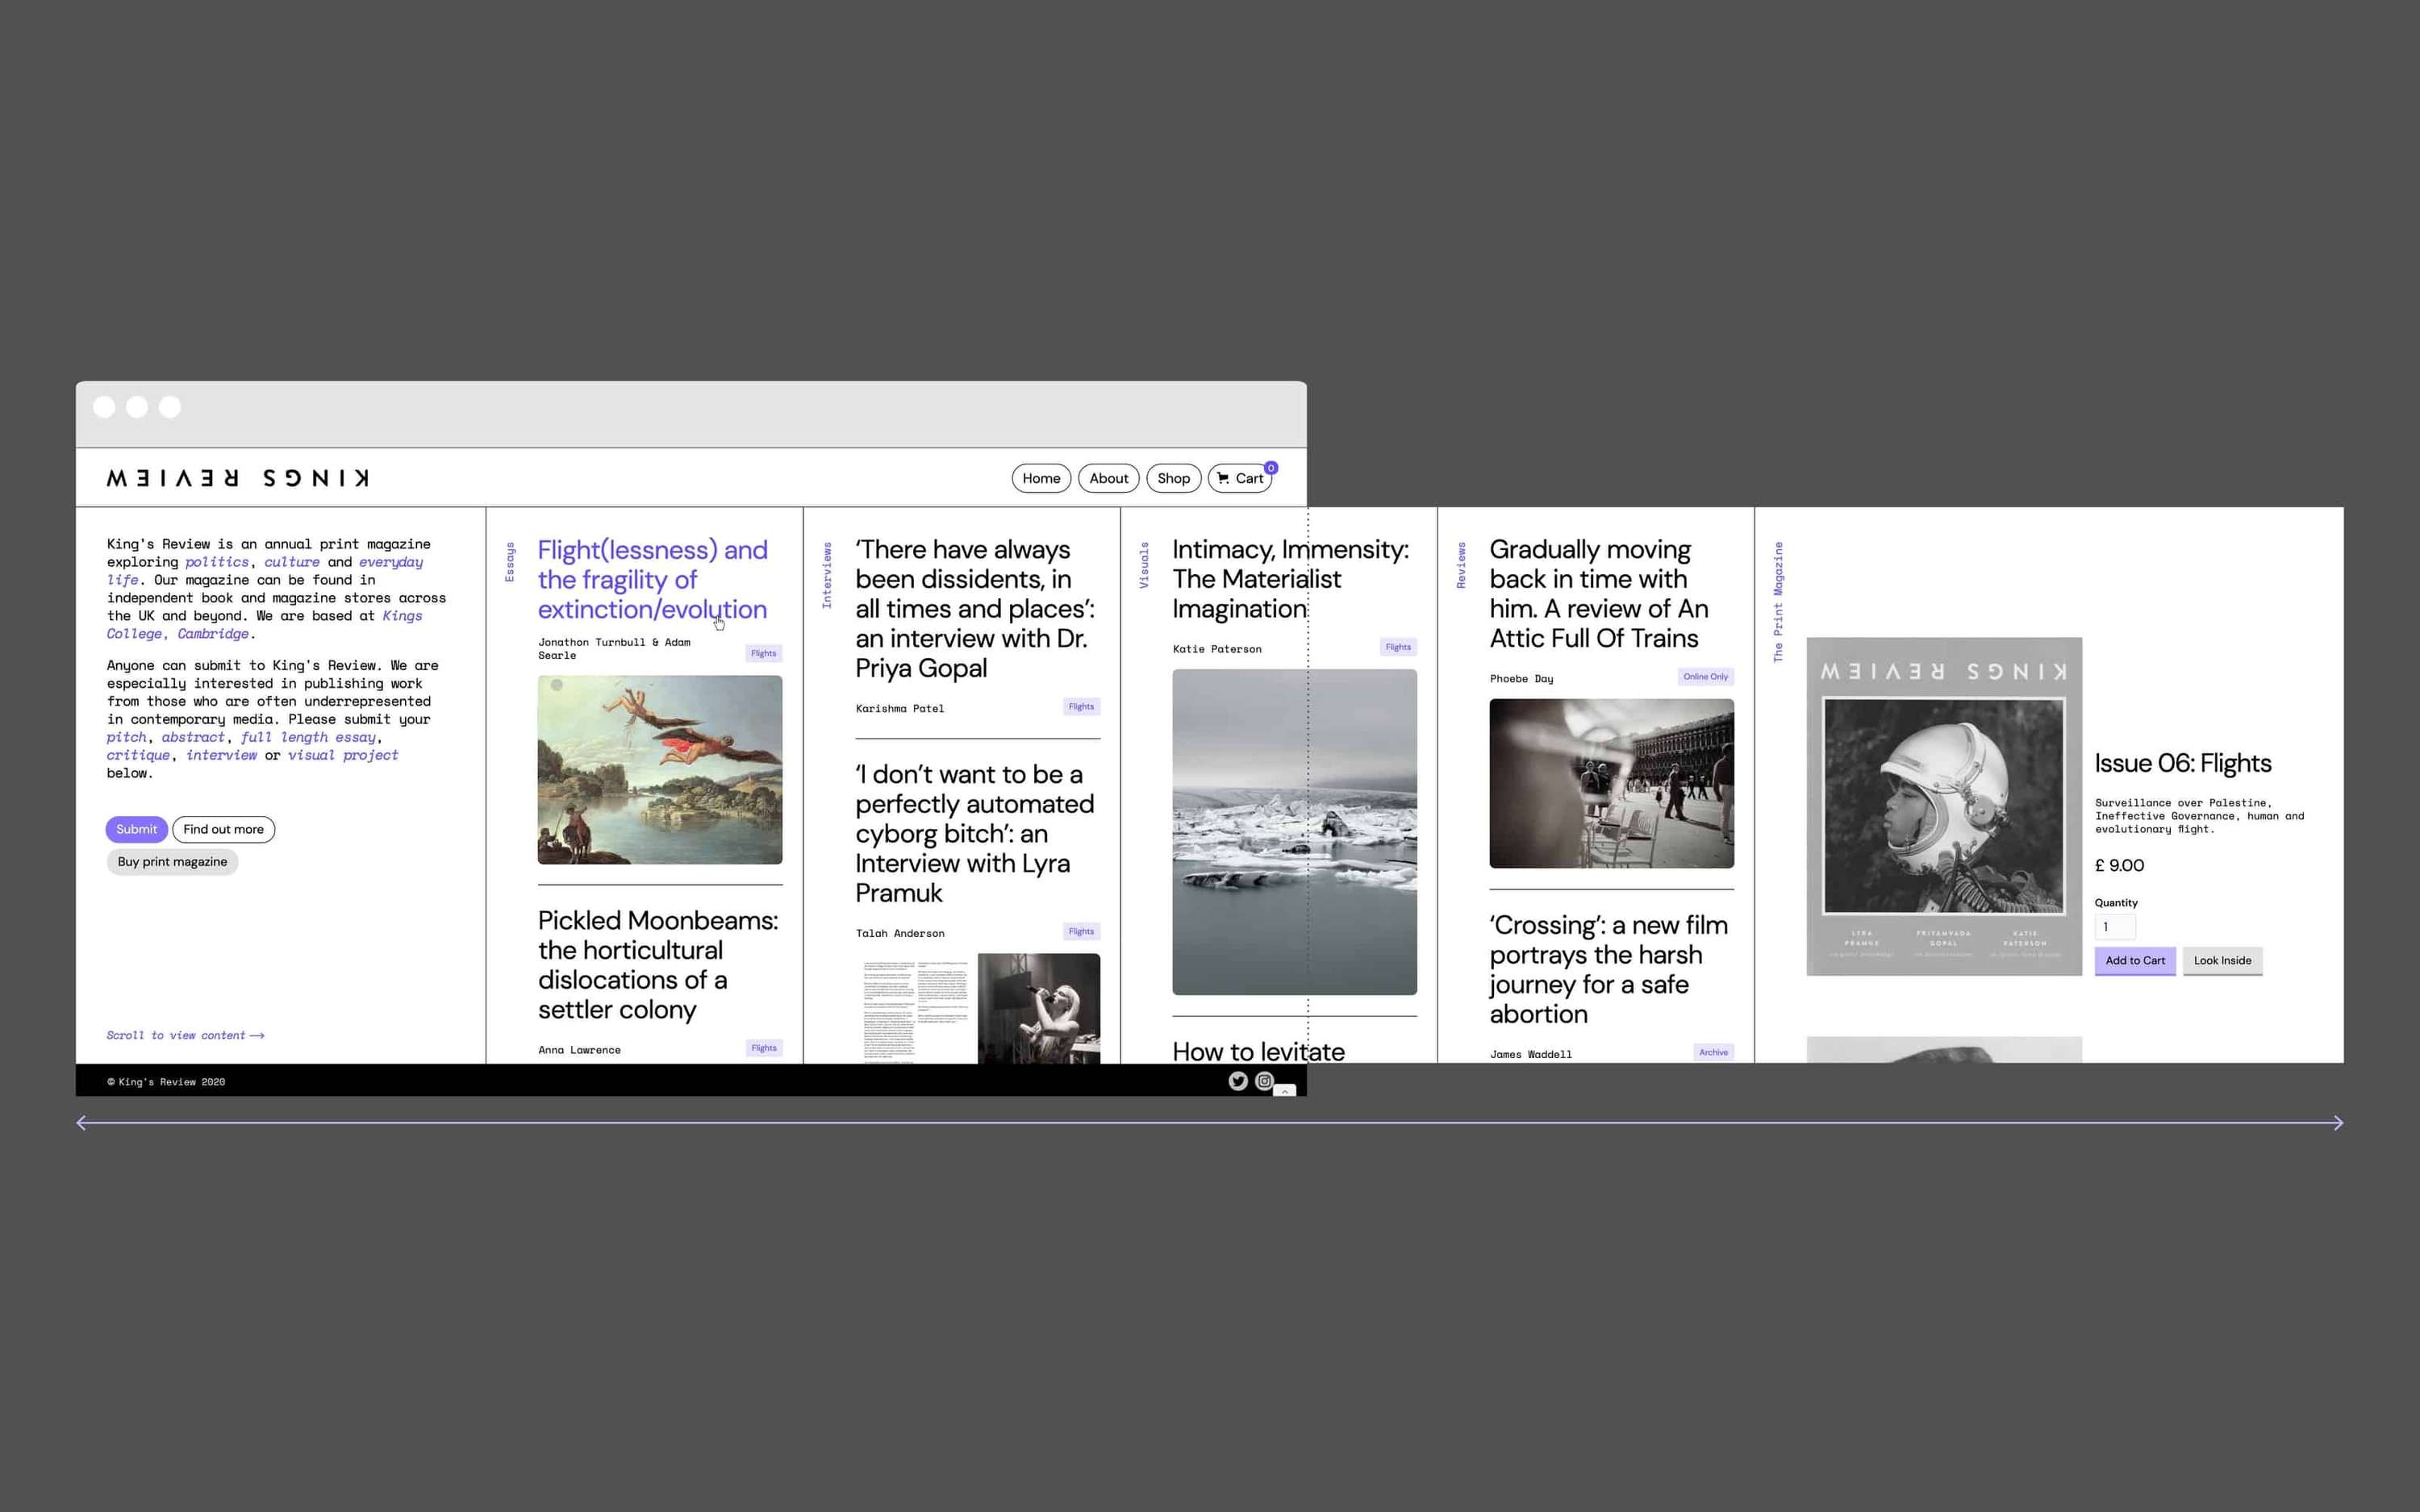Click the critique link

point(138,755)
